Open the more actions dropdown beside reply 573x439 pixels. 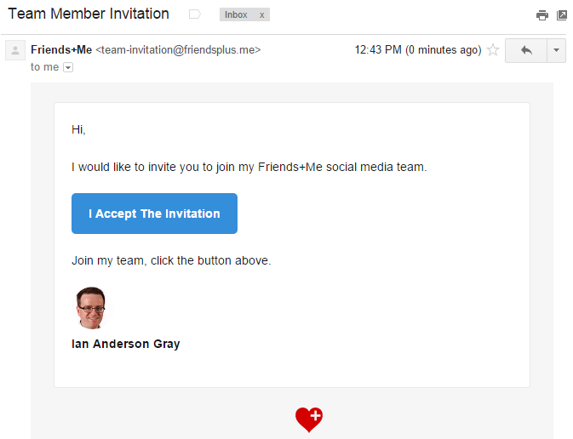click(x=556, y=50)
